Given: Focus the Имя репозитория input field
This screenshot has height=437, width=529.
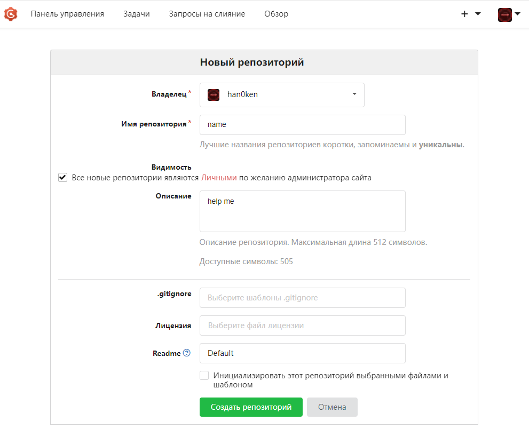Looking at the screenshot, I should (302, 125).
